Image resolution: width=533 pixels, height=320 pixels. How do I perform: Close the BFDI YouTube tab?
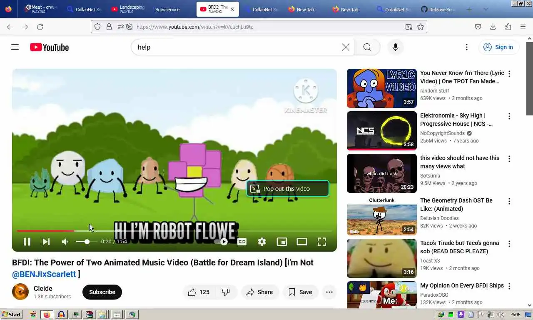pos(232,9)
